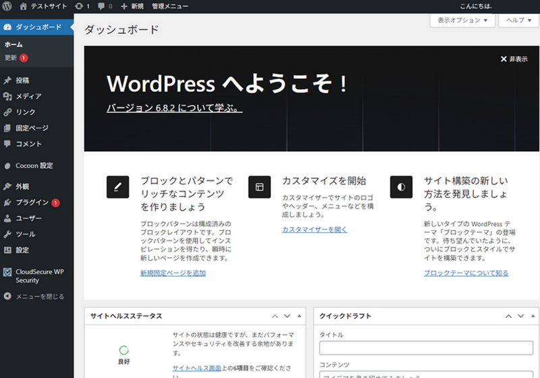Viewport: 540px width, 378px height.
Task: Open the ダッシュボード sidebar menu
Action: (x=36, y=27)
